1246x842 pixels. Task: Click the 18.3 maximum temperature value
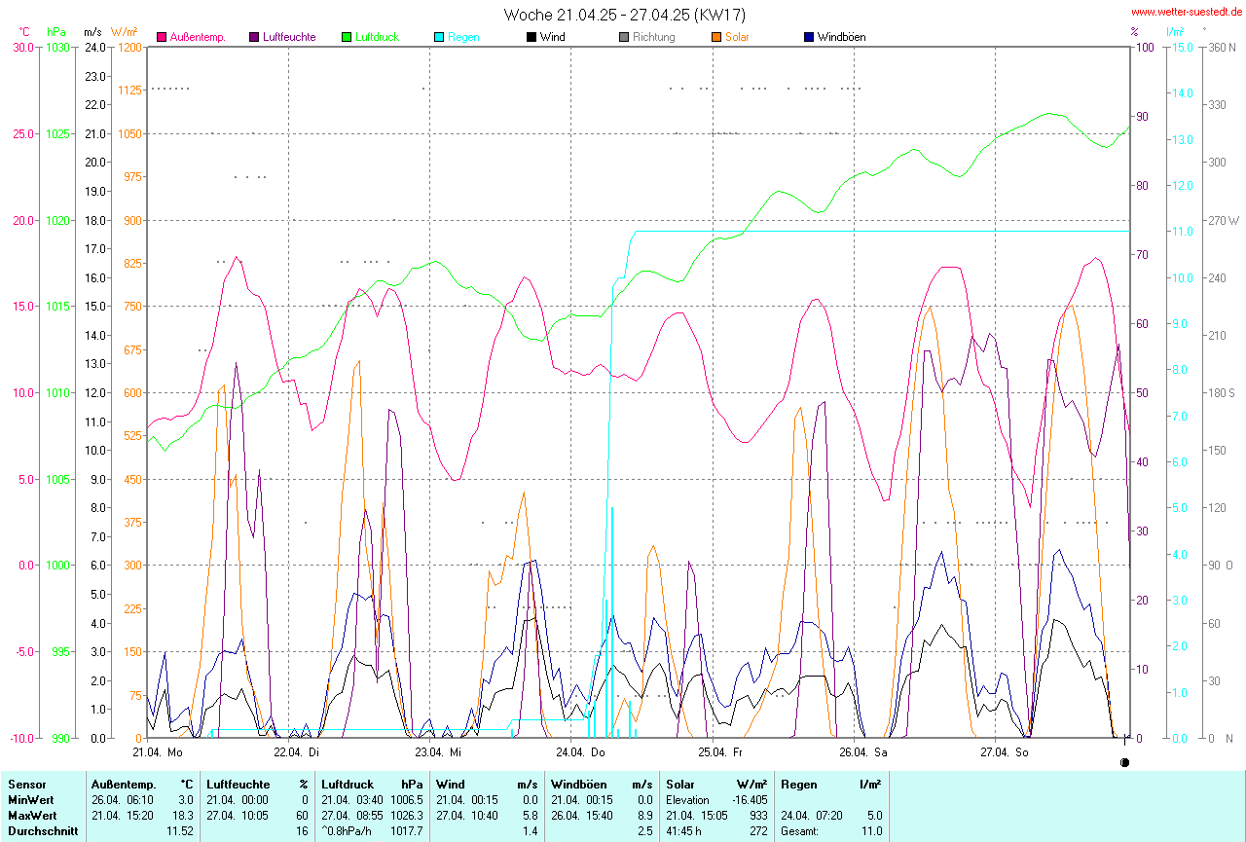tap(183, 816)
